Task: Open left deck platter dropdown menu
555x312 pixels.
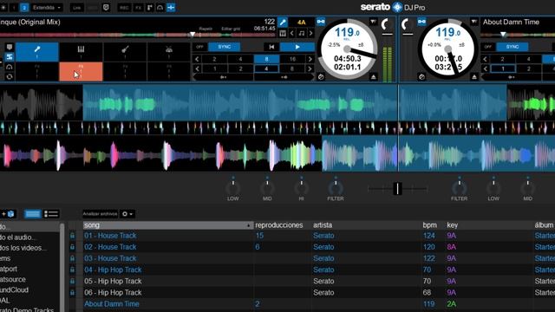Action: click(373, 22)
